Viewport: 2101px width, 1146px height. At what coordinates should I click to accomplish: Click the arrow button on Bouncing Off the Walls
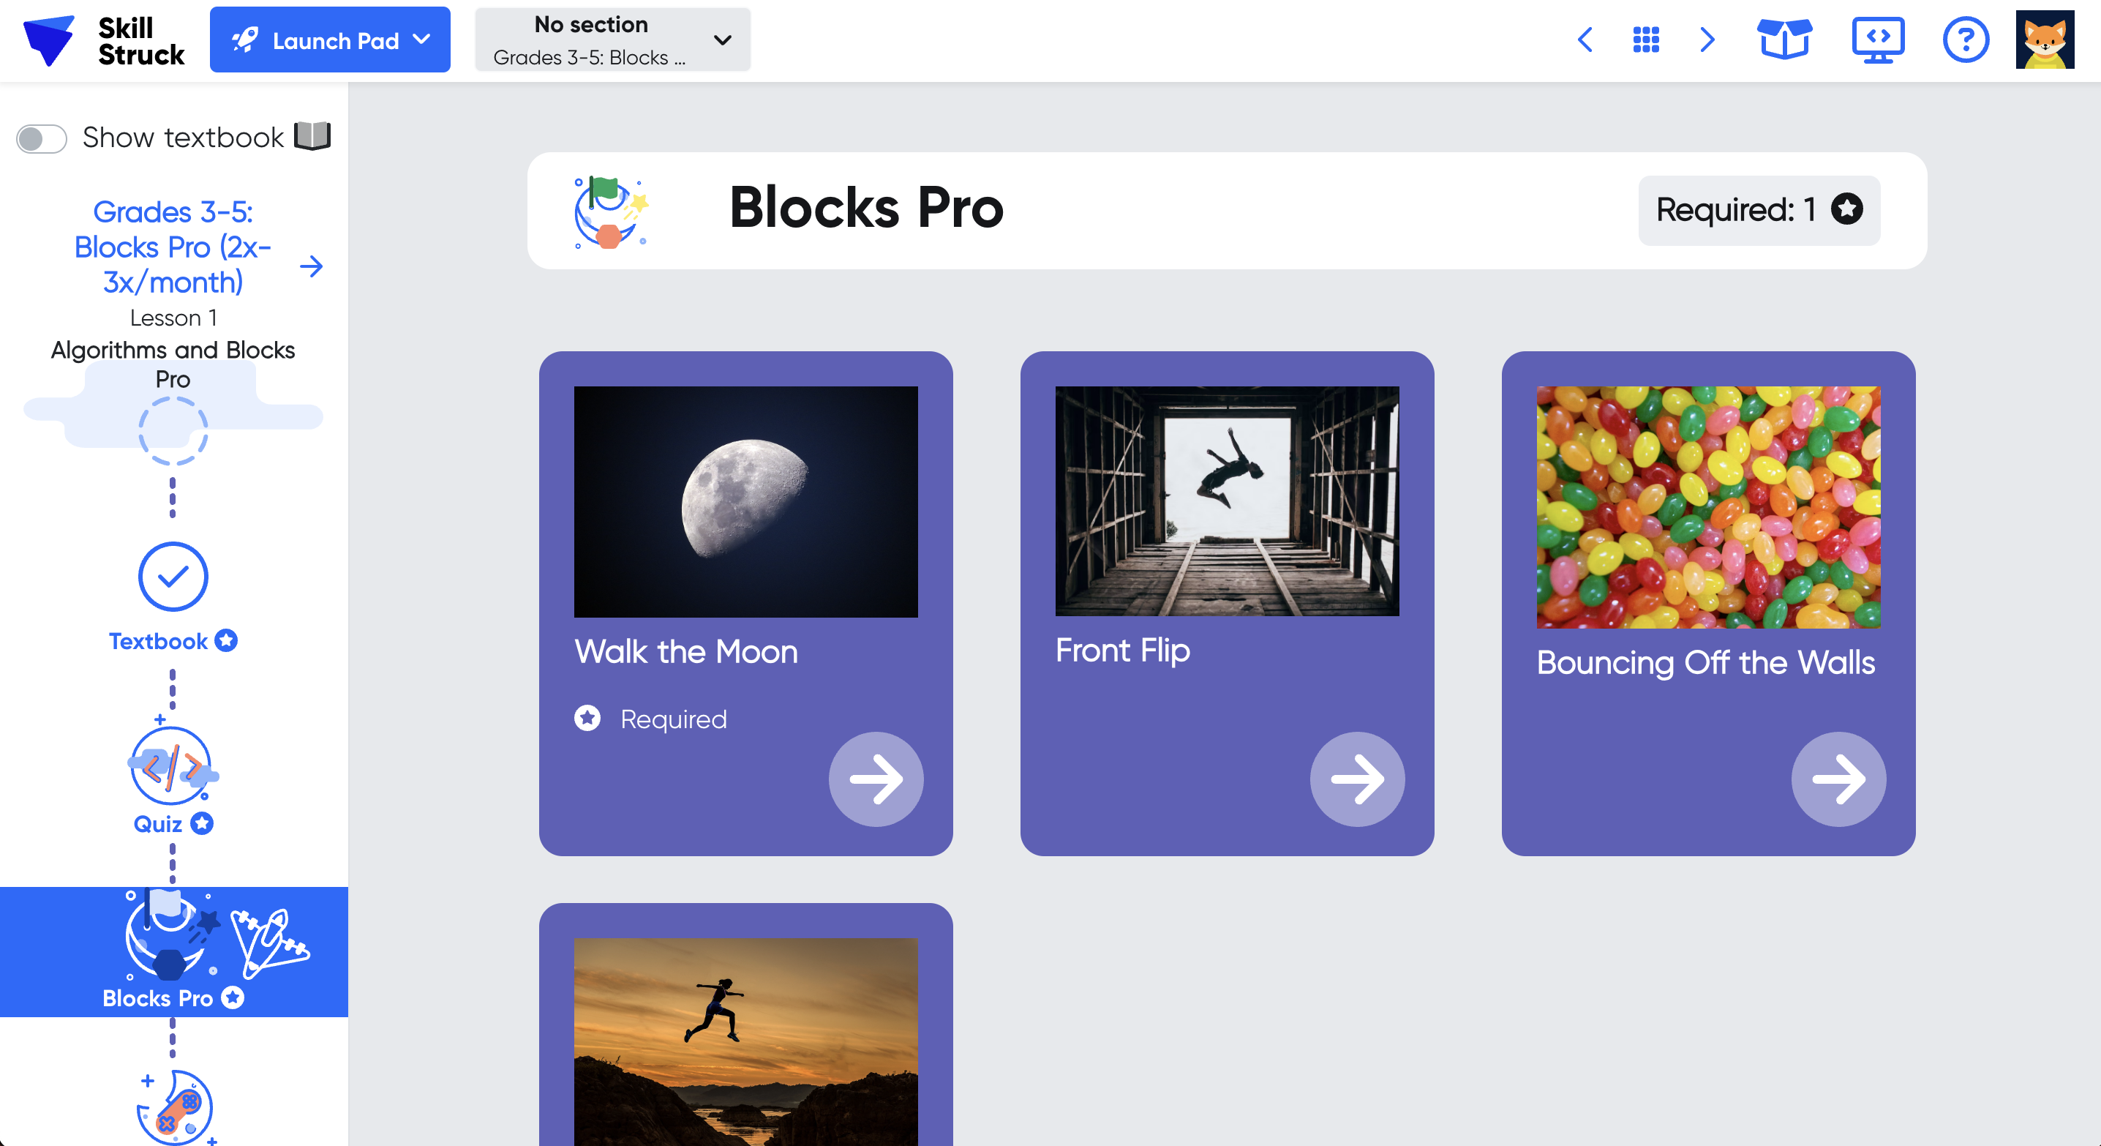(1838, 779)
